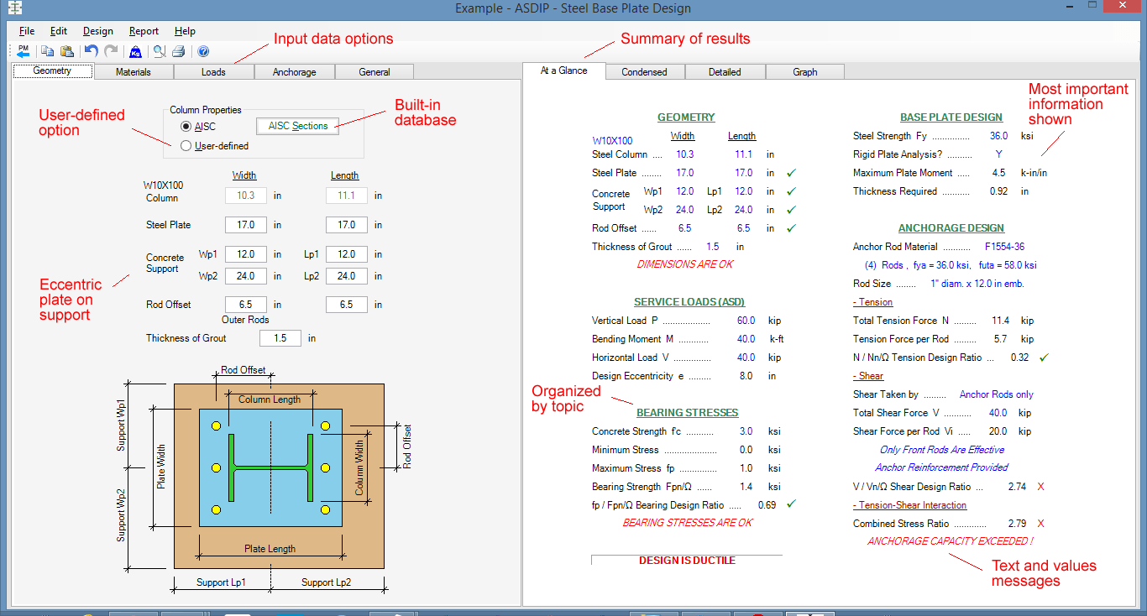The image size is (1147, 616).
Task: Click the Ksi units toolbar icon
Action: pyautogui.click(x=135, y=51)
